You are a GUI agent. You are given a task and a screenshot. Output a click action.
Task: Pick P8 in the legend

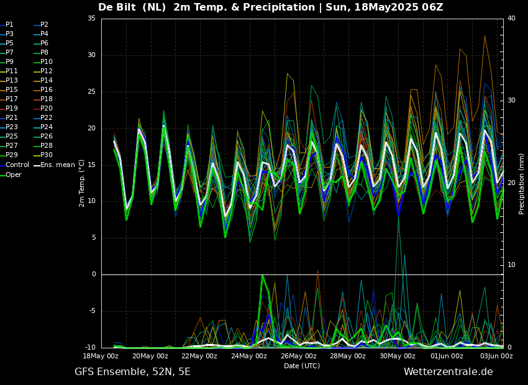click(x=41, y=53)
